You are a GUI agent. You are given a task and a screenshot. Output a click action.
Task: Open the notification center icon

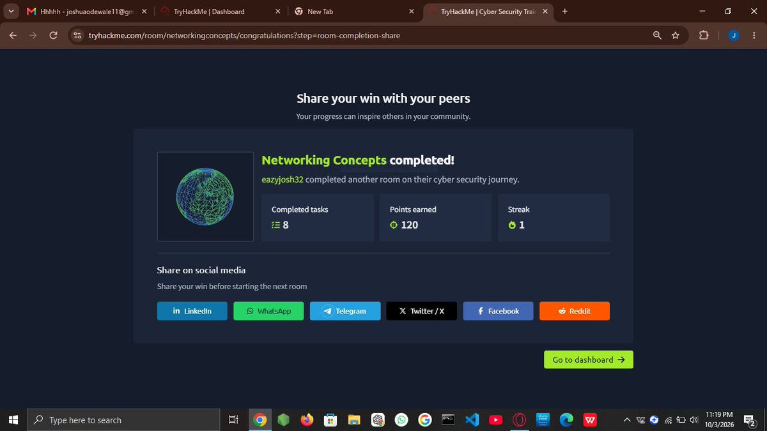click(x=750, y=420)
